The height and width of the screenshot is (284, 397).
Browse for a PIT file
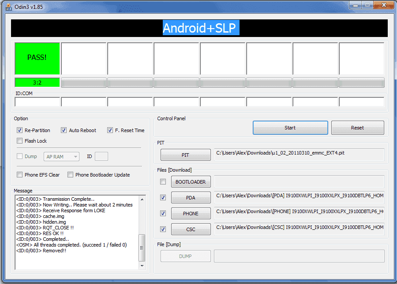tap(185, 155)
